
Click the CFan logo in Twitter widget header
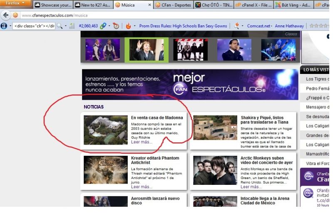[x=309, y=176]
